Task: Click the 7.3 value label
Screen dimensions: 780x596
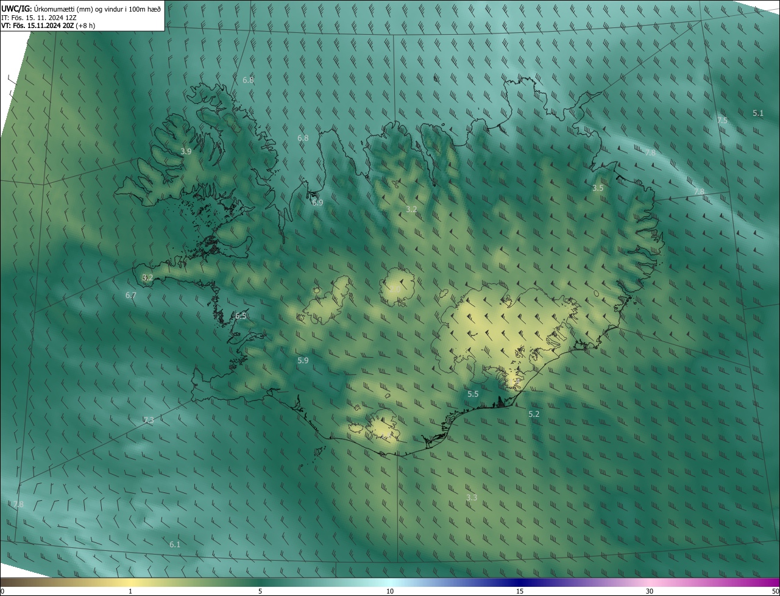Action: (149, 420)
